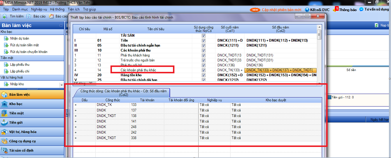Open the Tiền mặt module
This screenshot has width=391, height=158.
16,113
